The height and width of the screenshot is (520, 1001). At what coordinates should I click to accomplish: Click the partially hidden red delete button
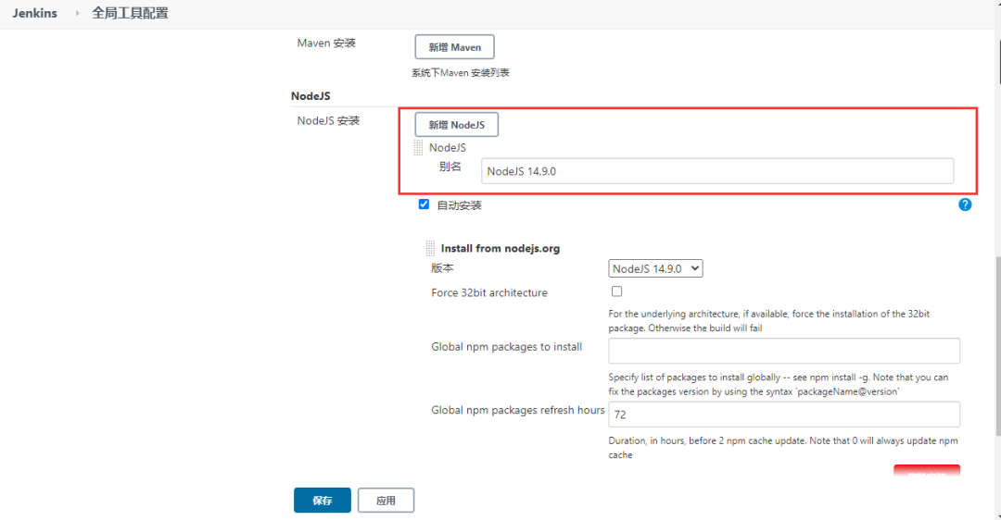(x=927, y=470)
